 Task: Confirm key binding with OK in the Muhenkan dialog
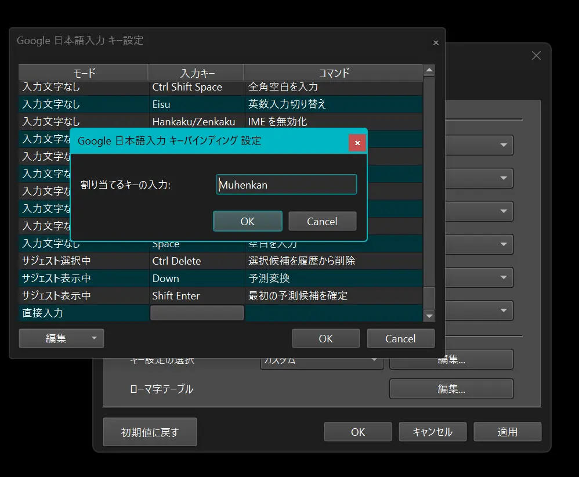tap(247, 221)
